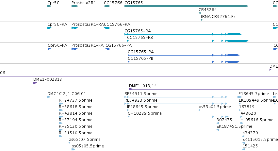Select EST DMG1C.2_1.G06.C1
Screen dimensions: 278x151
67,94
